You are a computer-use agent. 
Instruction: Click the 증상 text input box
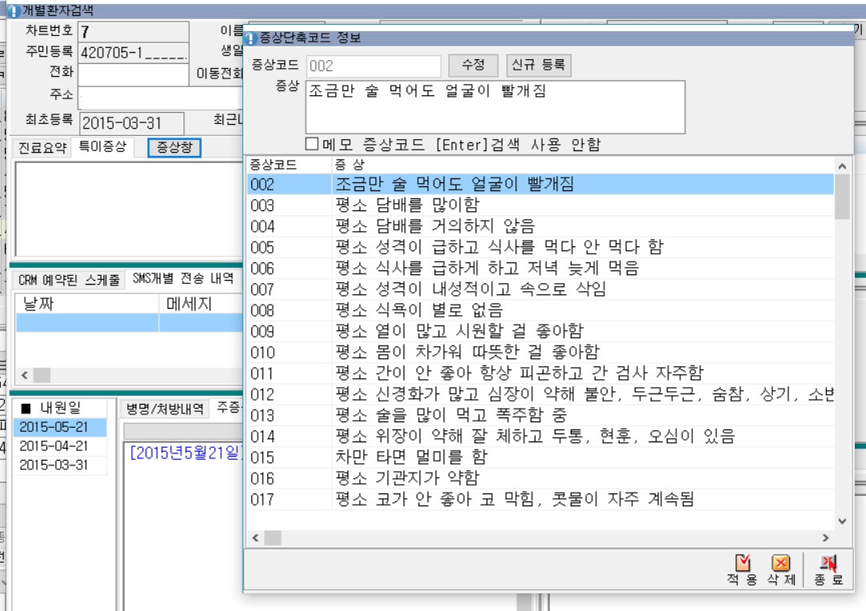495,106
